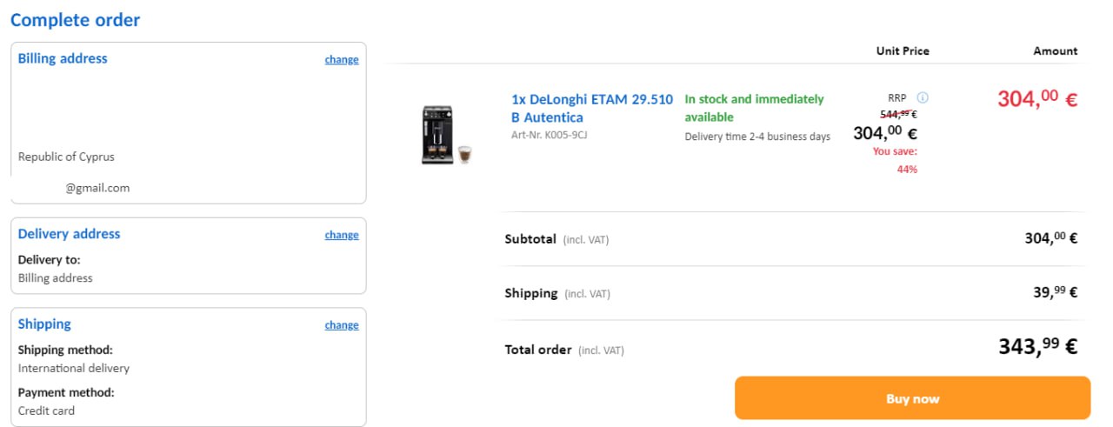The width and height of the screenshot is (1113, 427).
Task: Click the Complete order page title
Action: [75, 20]
